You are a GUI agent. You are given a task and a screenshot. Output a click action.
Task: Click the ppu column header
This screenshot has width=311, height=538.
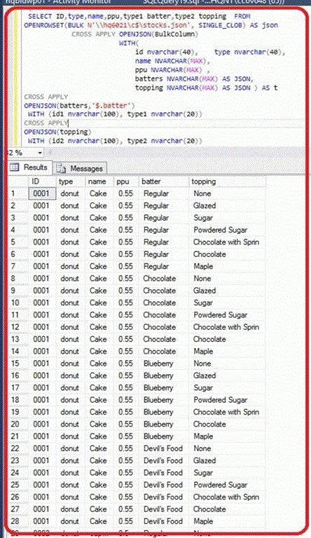click(x=126, y=181)
